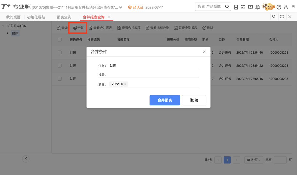Click the date 2022/7/11 23:55:16 cell
Image resolution: width=297 pixels, height=175 pixels.
point(249,79)
